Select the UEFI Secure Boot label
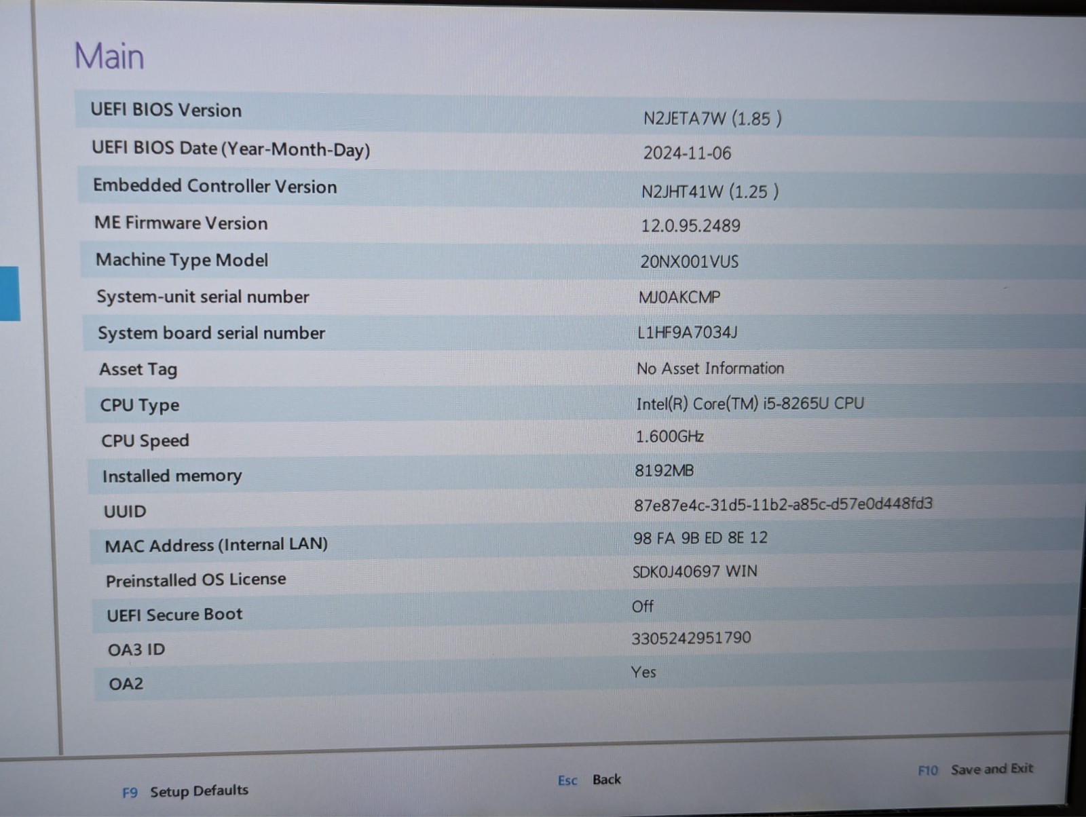Viewport: 1086px width, 817px height. 174,615
